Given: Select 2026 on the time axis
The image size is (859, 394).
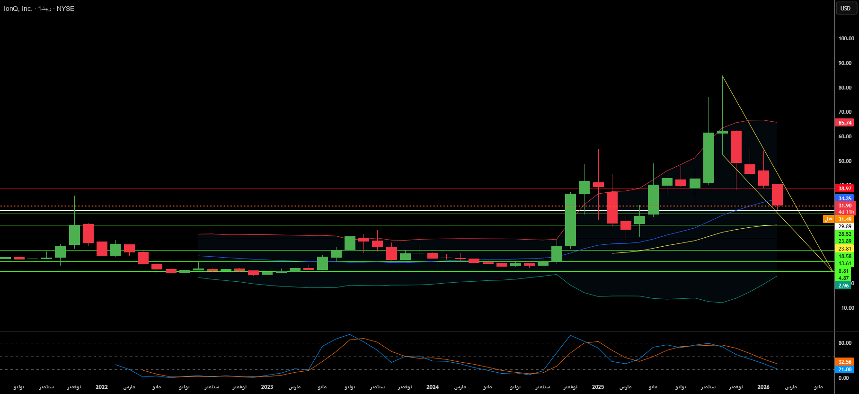Looking at the screenshot, I should tap(763, 387).
